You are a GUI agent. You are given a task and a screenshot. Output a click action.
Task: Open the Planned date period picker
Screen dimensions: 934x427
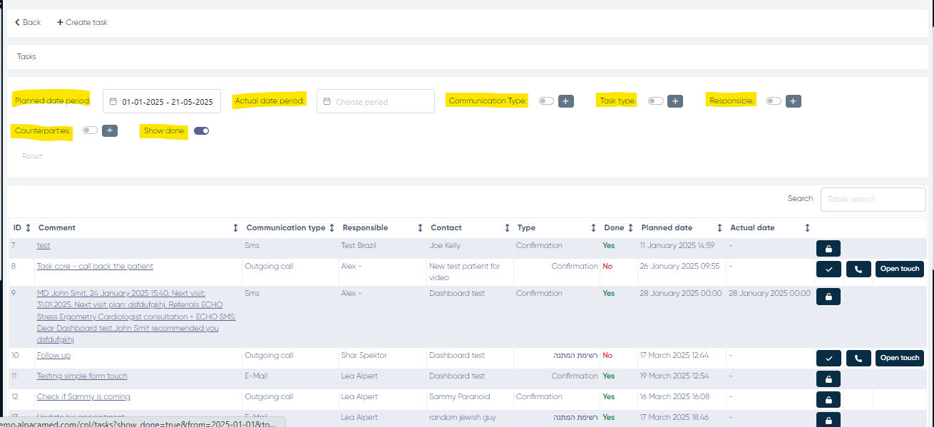pos(162,102)
